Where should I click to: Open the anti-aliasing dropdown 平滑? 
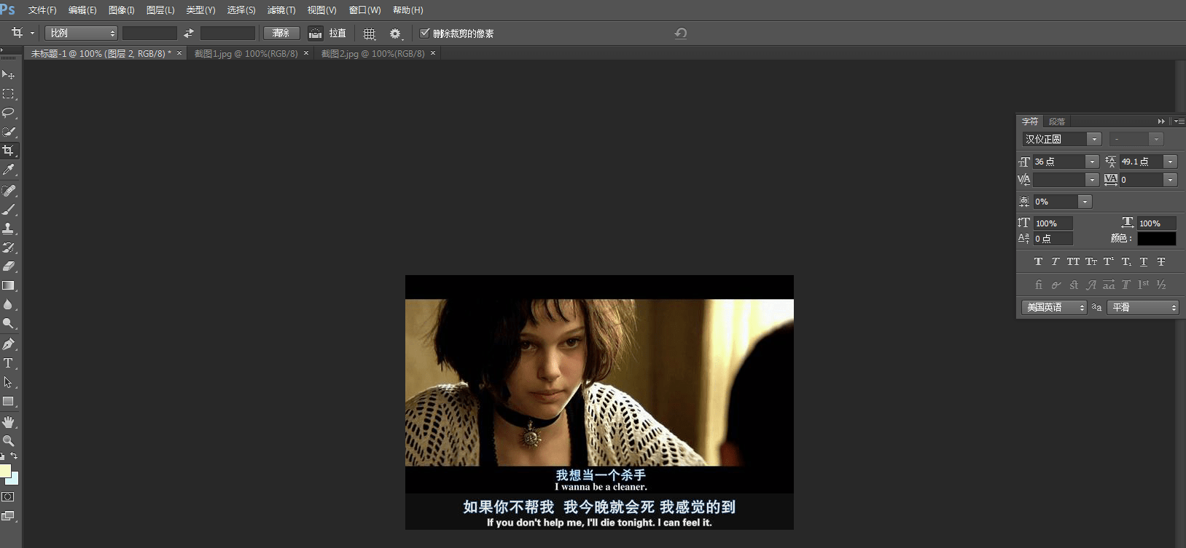1143,308
